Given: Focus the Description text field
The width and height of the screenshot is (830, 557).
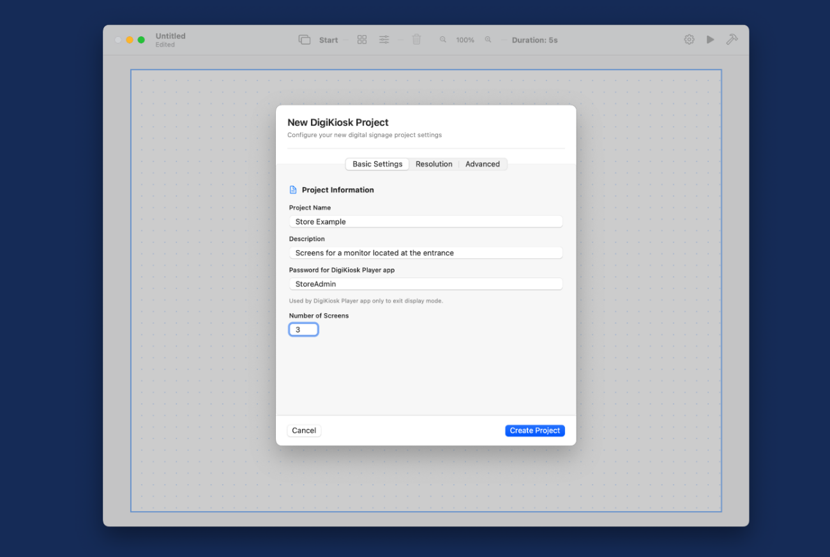Looking at the screenshot, I should coord(425,253).
